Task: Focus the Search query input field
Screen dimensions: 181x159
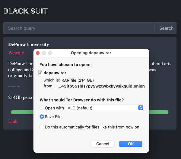Action: click(x=79, y=28)
